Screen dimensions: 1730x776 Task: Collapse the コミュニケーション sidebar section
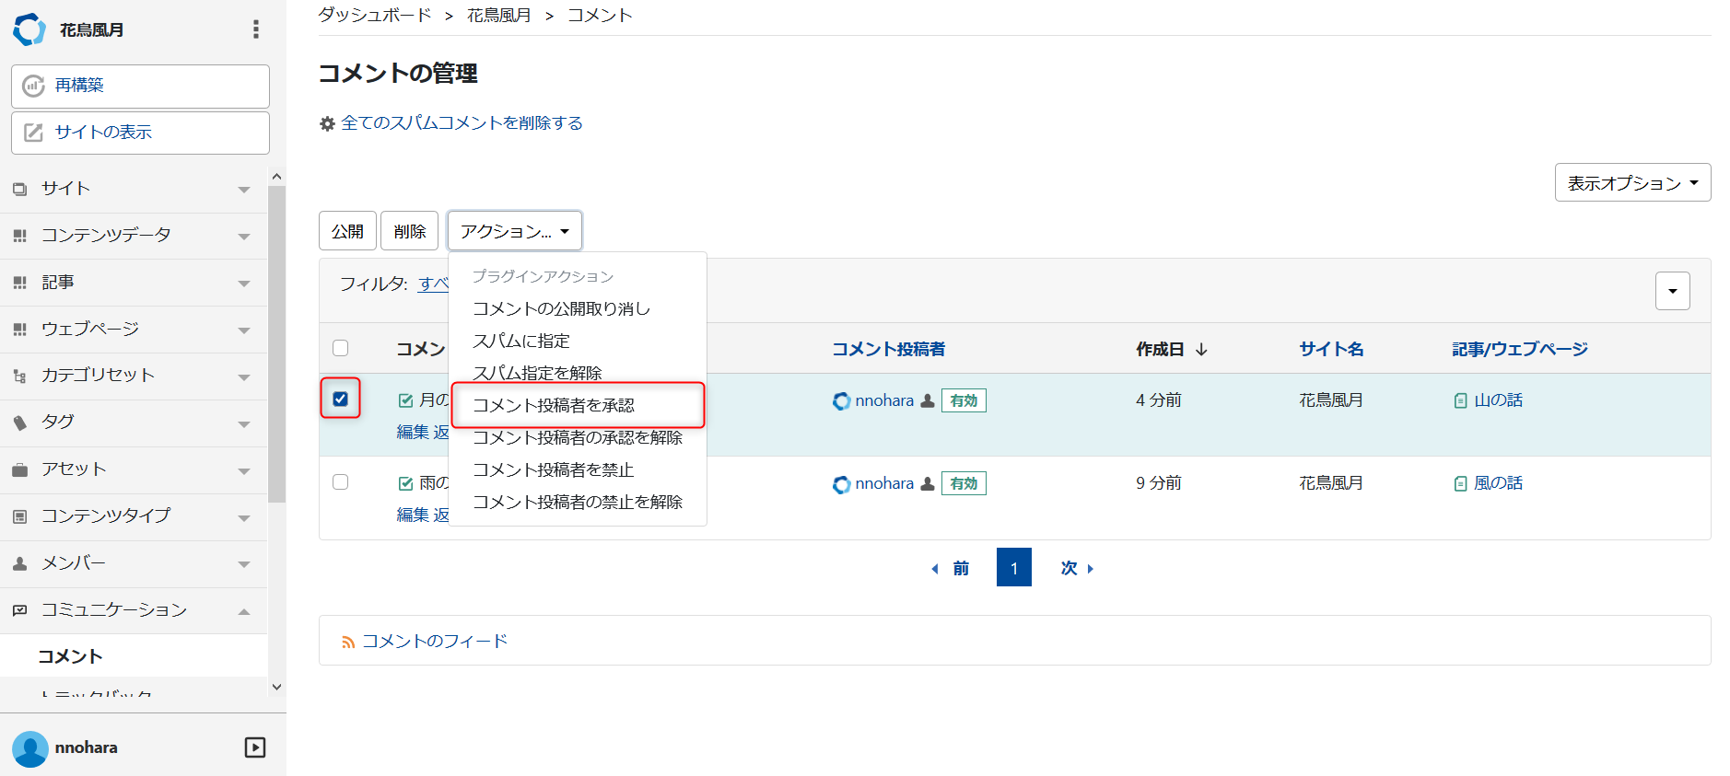click(244, 611)
